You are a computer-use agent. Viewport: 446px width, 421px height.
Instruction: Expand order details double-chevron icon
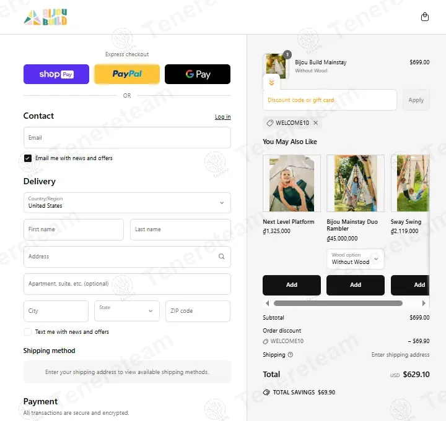coord(272,82)
